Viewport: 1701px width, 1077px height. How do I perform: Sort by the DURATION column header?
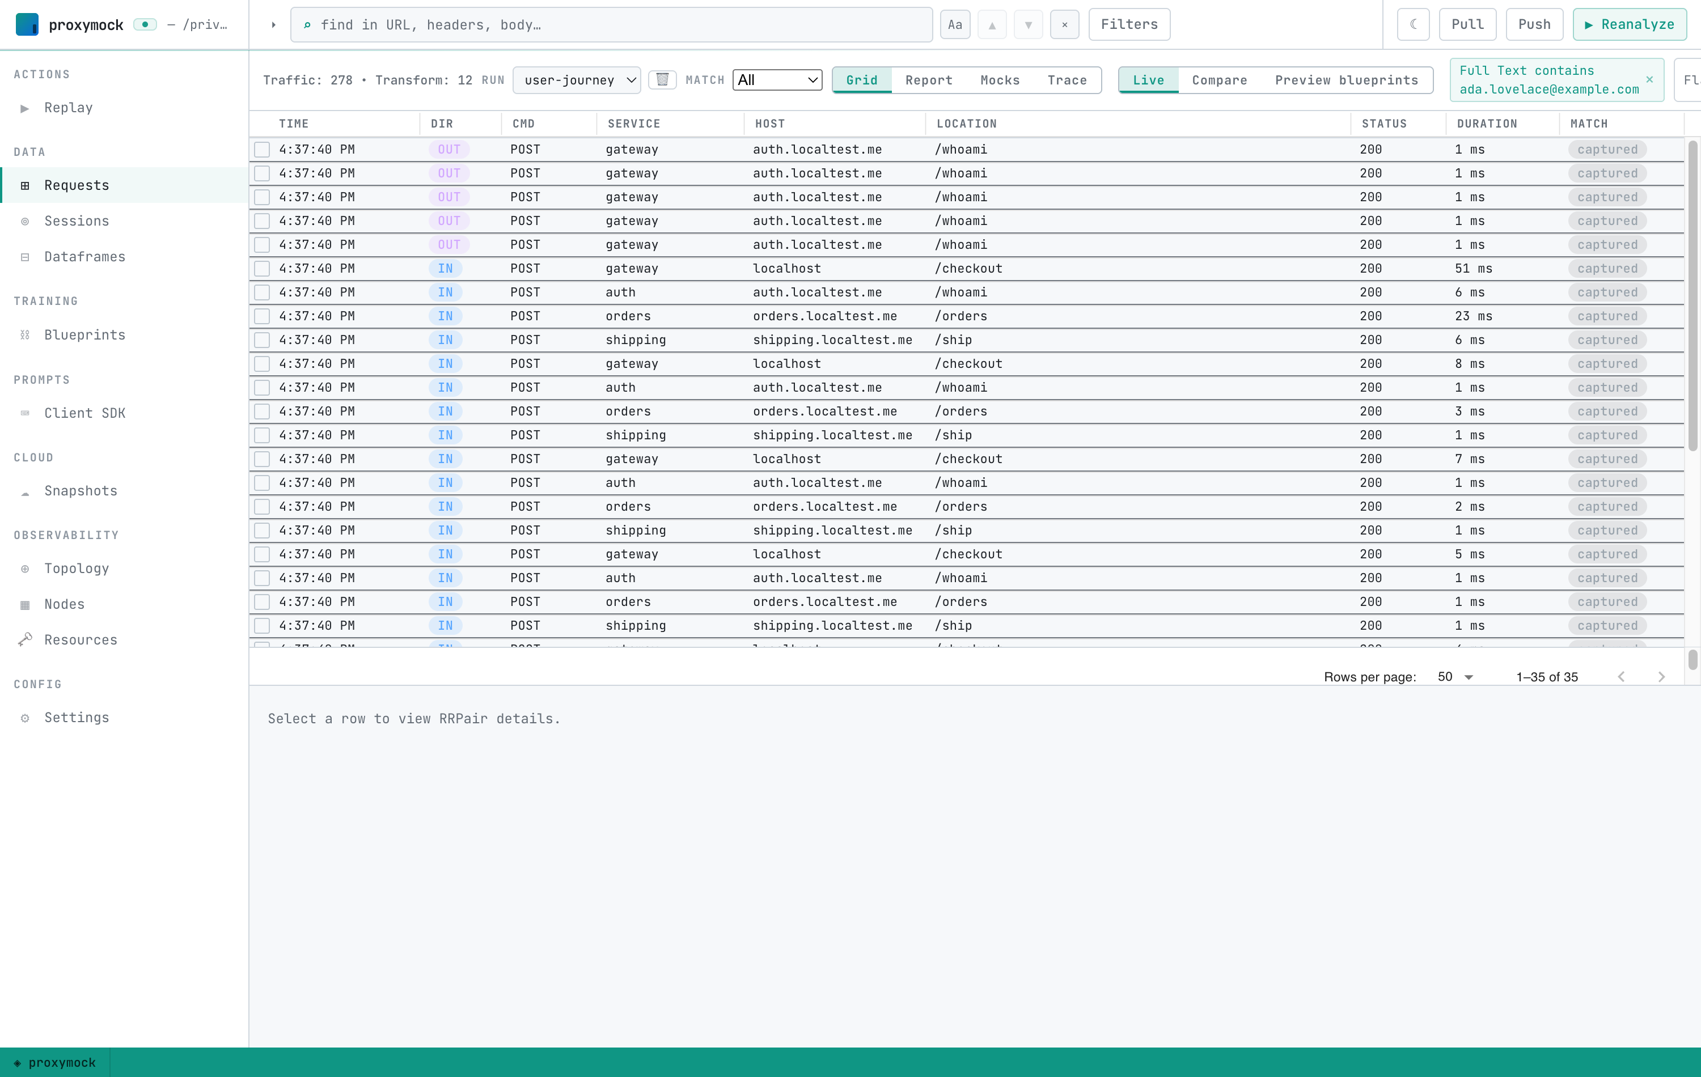[1486, 124]
